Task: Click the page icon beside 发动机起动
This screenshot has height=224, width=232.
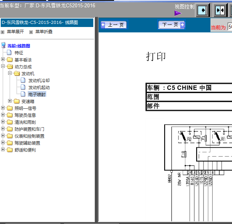Action: coord(23,87)
